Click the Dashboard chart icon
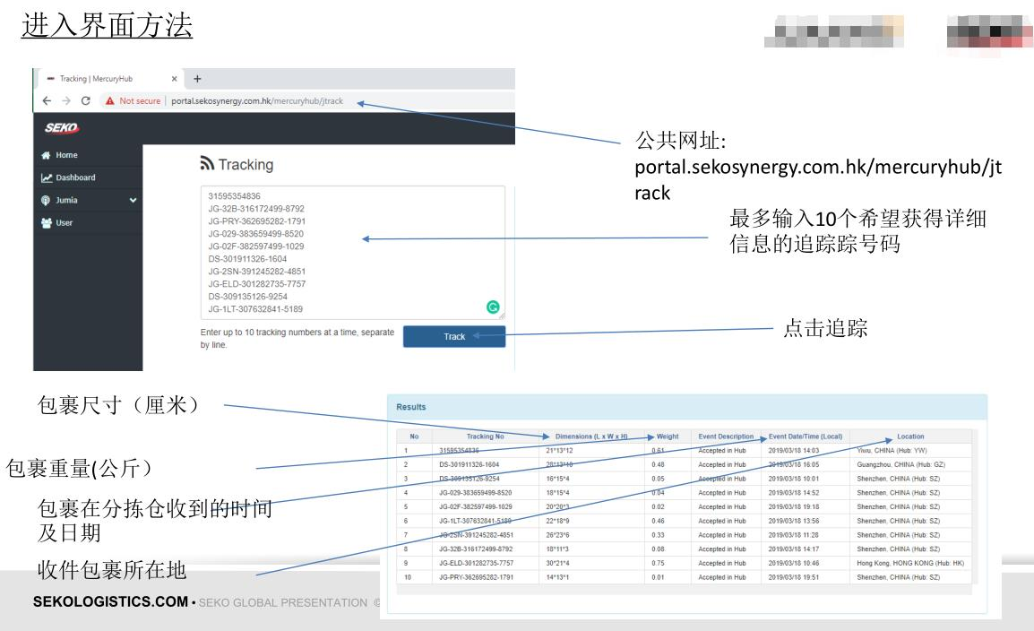The image size is (1034, 631). point(47,178)
